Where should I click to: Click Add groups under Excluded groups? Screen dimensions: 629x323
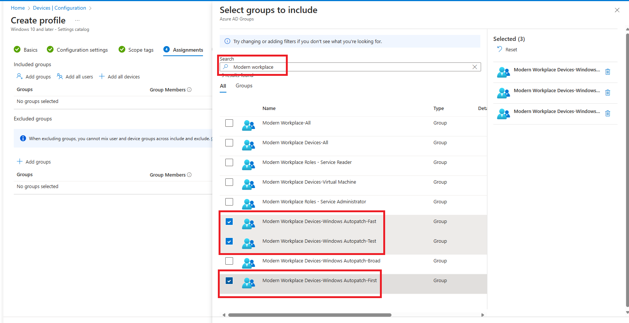(34, 162)
